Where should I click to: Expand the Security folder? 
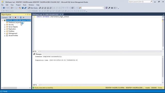(x=5, y=25)
